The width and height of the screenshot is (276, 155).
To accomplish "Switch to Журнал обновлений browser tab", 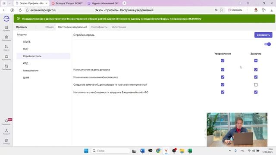I will [x=103, y=3].
